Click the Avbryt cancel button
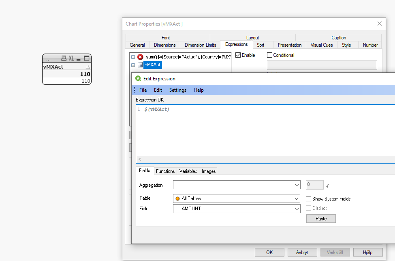395x261 pixels. coord(302,252)
